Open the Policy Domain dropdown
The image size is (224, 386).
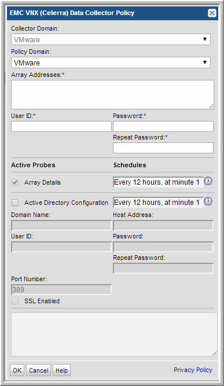111,63
